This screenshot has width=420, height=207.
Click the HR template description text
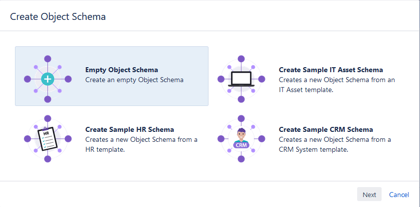[x=141, y=144]
